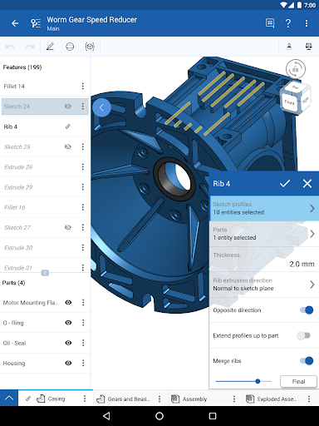Open the Gears and Bearings tab
The image size is (319, 426).
point(128,399)
